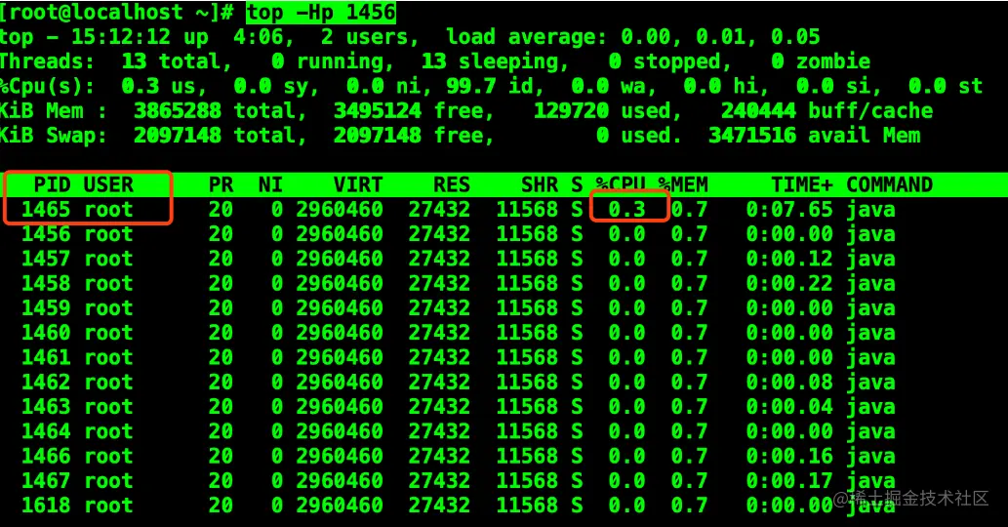The image size is (1008, 527).
Task: Click the USER column header
Action: [x=108, y=184]
